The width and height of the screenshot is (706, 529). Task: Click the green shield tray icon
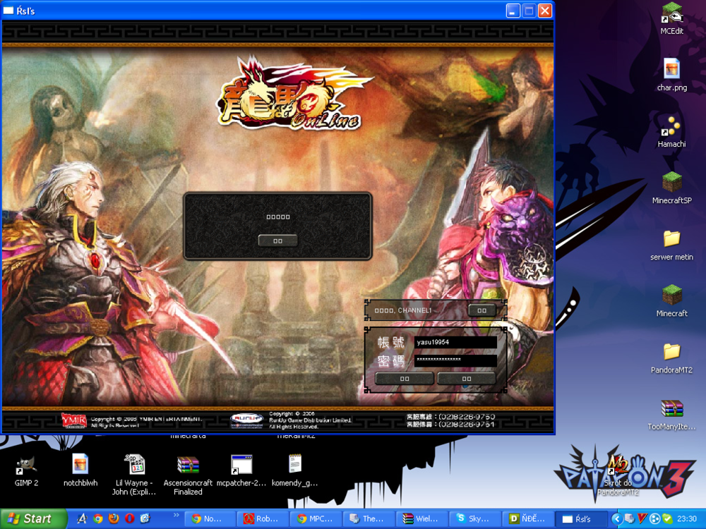[x=667, y=518]
